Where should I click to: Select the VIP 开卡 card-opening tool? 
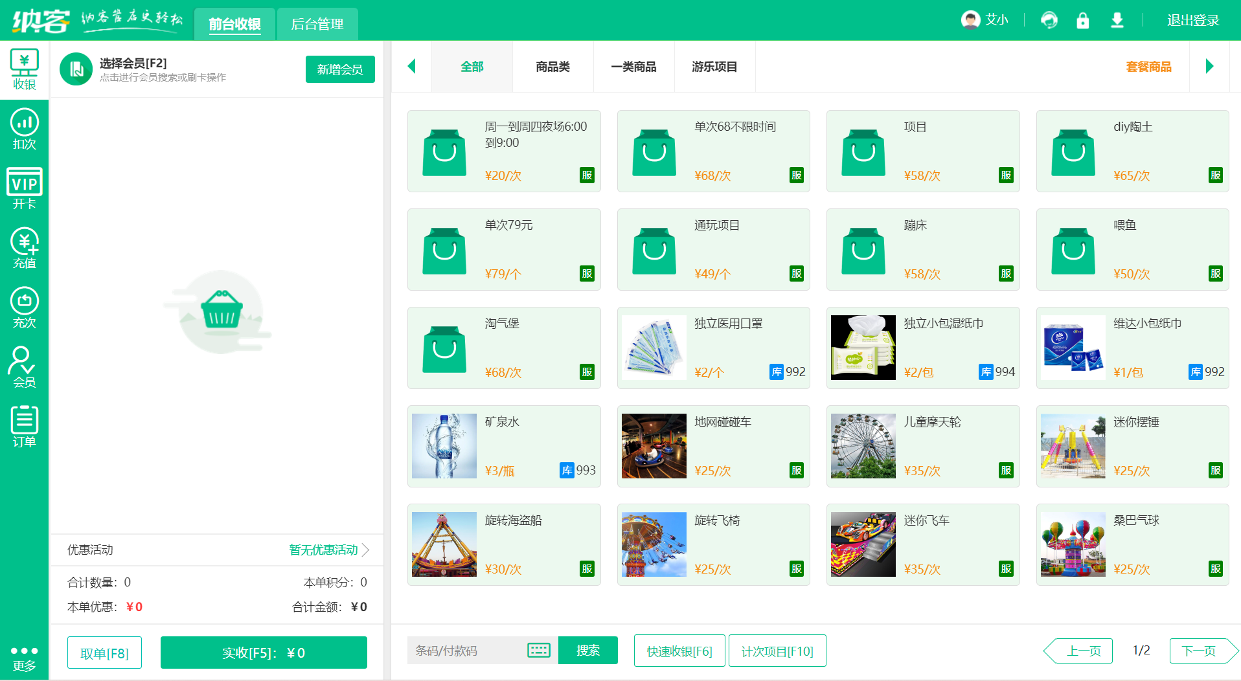25,188
